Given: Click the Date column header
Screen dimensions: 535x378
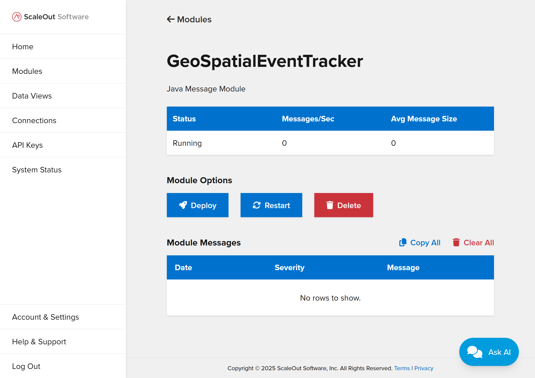Looking at the screenshot, I should [x=183, y=267].
